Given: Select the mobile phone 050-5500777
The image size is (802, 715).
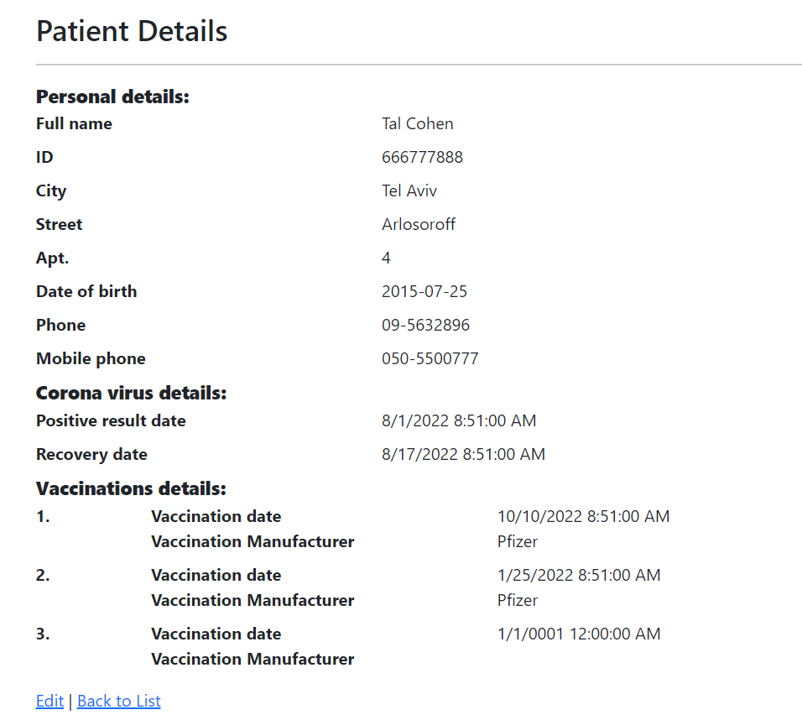Looking at the screenshot, I should coord(430,358).
